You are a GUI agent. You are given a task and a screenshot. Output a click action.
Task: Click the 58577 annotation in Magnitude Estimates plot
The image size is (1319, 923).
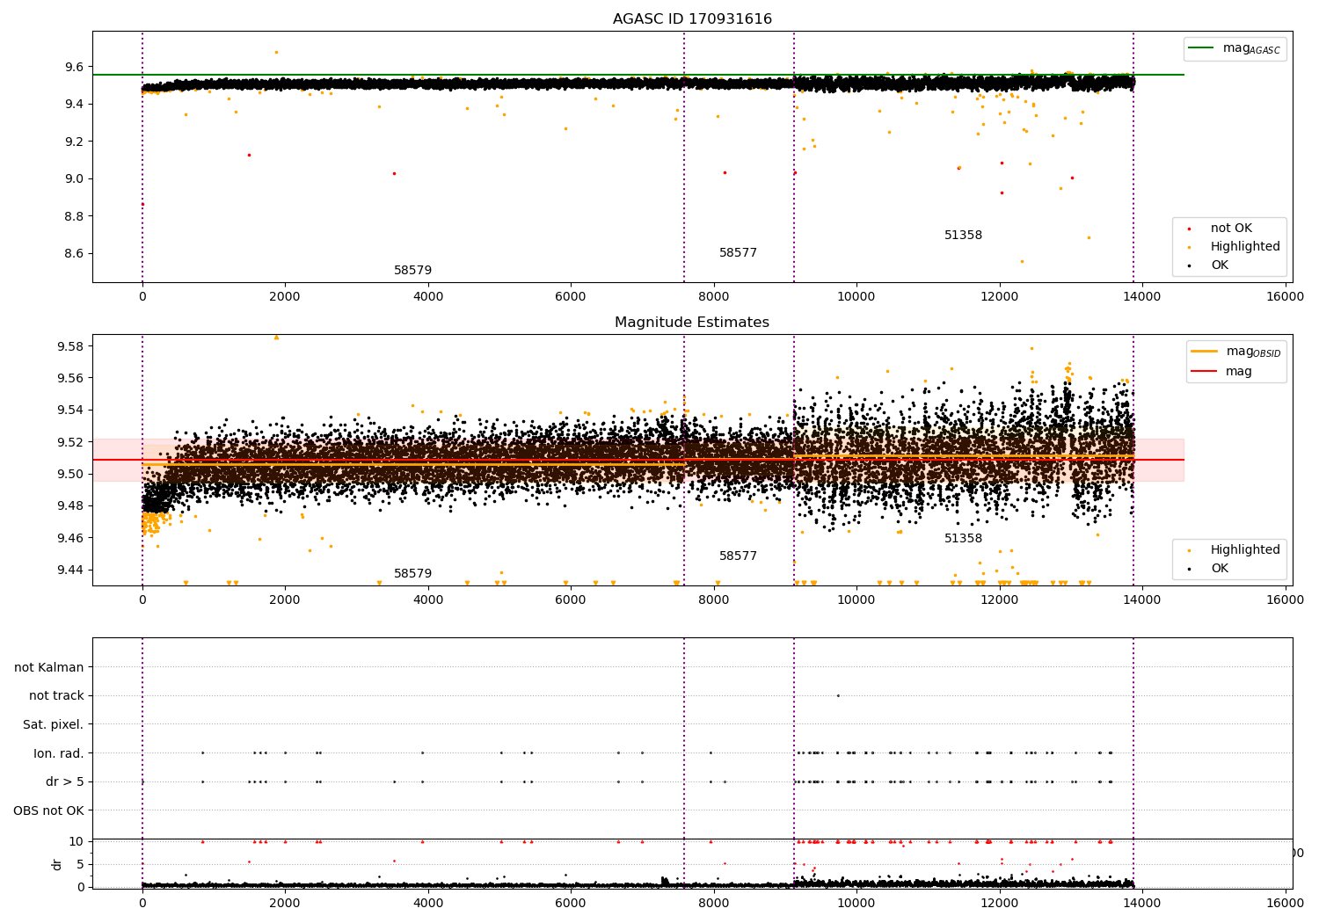[739, 556]
